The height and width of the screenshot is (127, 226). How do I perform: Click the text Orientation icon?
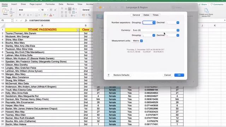point(72,16)
